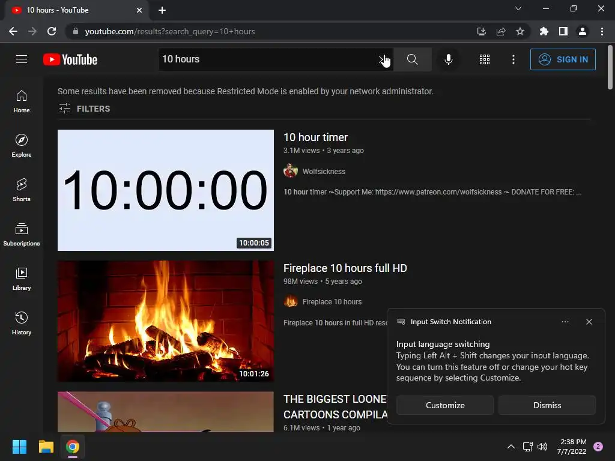Open the Windows Start menu
This screenshot has width=615, height=461.
19,447
